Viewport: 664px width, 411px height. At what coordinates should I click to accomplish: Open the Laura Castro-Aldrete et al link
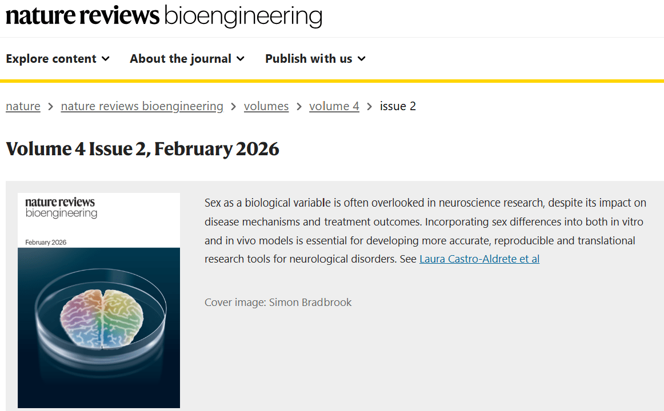tap(479, 259)
